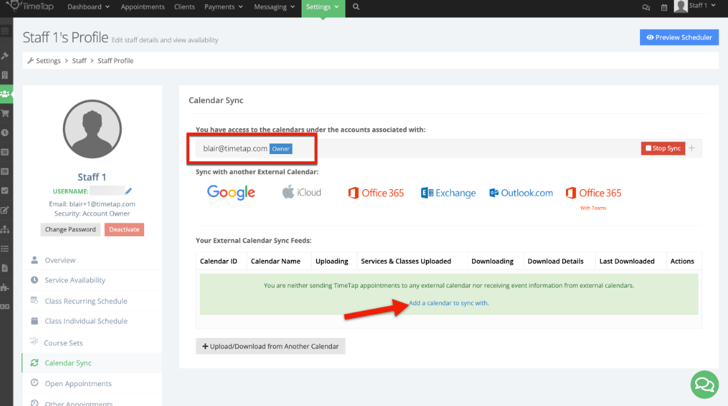Open the live chat bubble at bottom right

704,384
